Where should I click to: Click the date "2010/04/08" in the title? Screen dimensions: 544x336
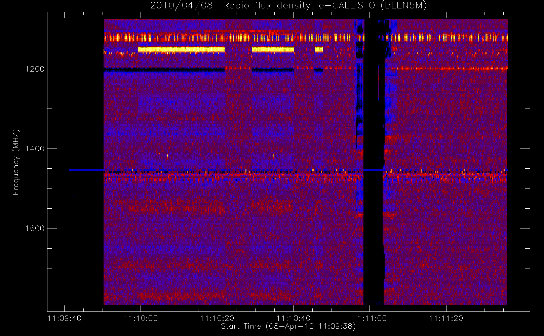[182, 5]
